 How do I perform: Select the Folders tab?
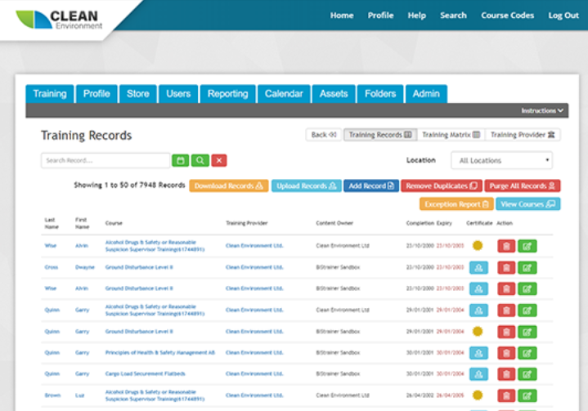(x=380, y=94)
